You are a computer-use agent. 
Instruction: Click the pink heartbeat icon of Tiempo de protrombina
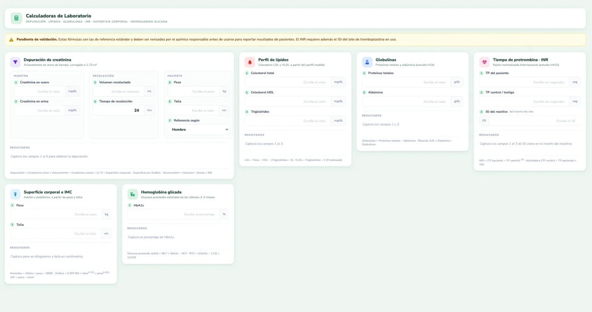point(484,62)
